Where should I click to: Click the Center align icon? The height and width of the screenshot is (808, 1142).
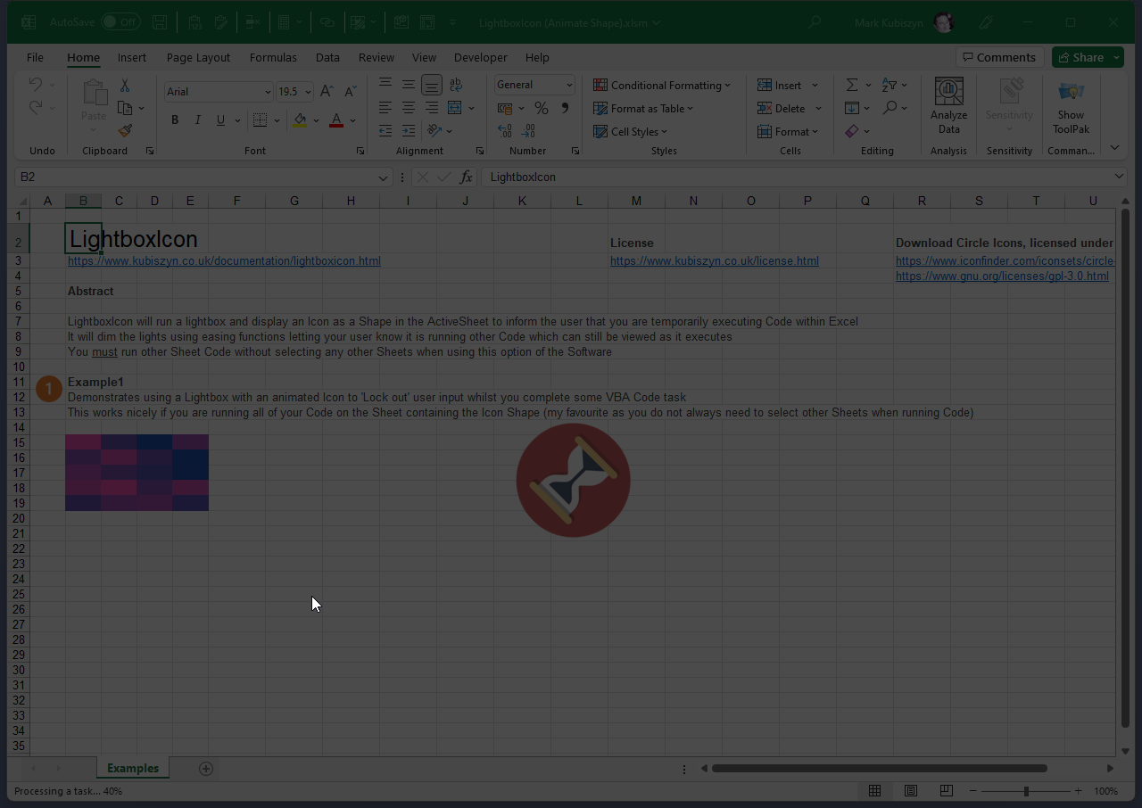click(x=408, y=108)
